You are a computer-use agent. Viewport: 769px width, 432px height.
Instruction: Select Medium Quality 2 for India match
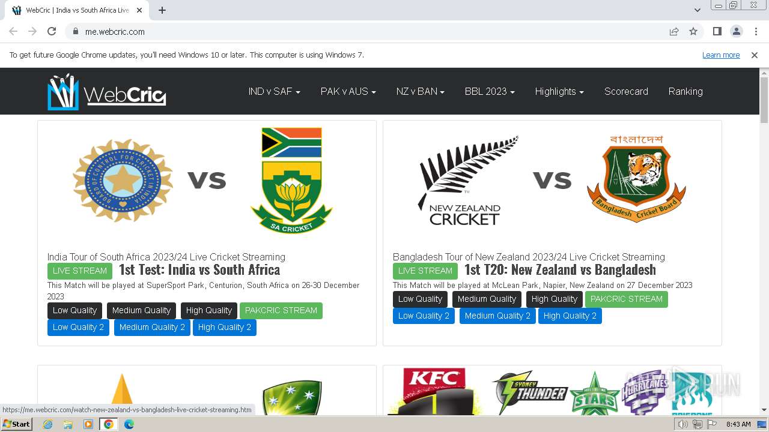[152, 328]
